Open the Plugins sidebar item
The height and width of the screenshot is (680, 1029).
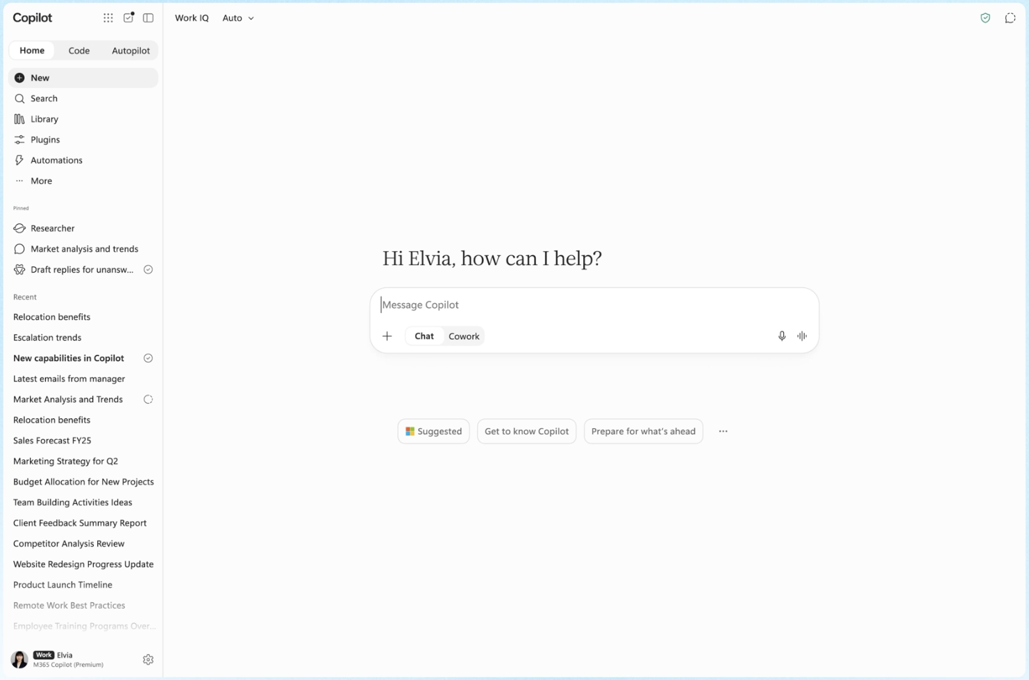tap(83, 140)
